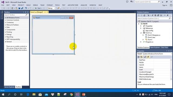Open the Form1 object dropdown in Properties

[171, 54]
